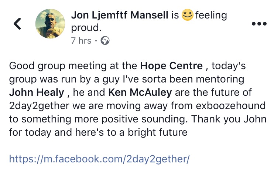Screen dimensions: 274x172
Task: Open Jon Ljemftf Mansell's profile name
Action: pos(120,15)
